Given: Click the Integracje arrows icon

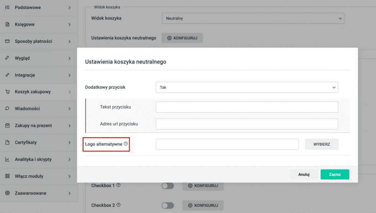Looking at the screenshot, I should pos(7,75).
